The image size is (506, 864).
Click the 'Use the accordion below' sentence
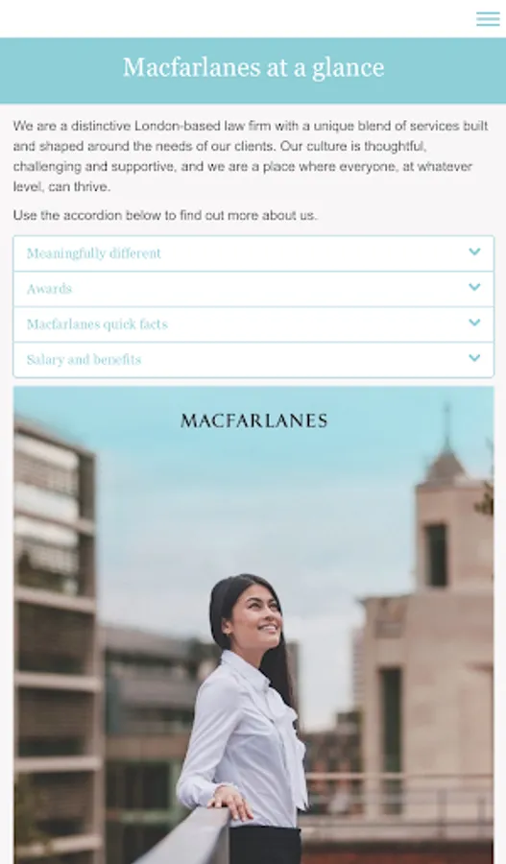(165, 215)
